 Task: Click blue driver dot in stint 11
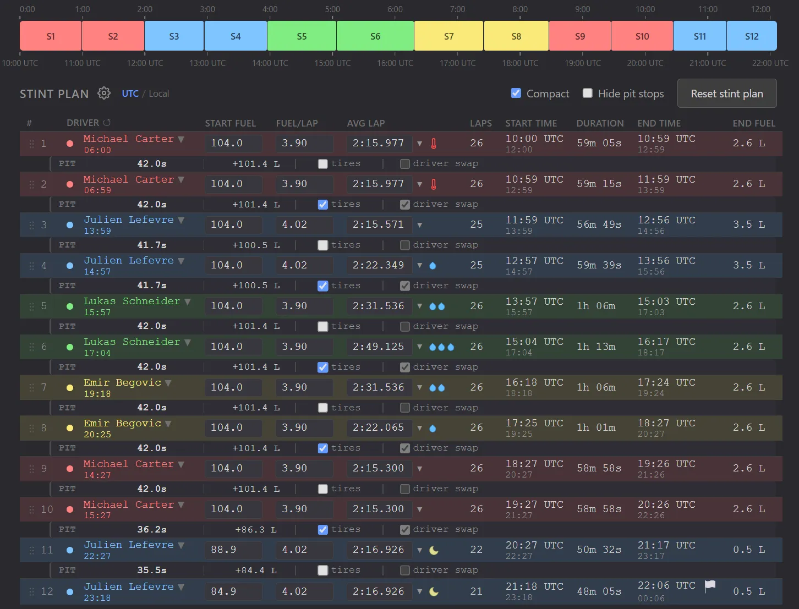(70, 550)
